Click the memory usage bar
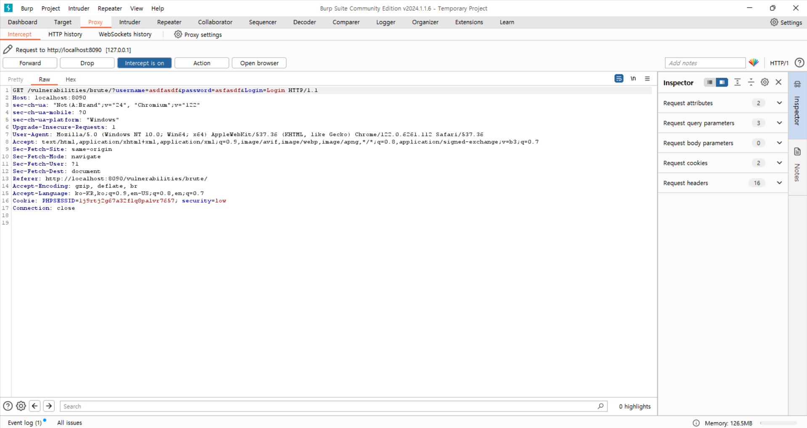Image resolution: width=807 pixels, height=428 pixels. pyautogui.click(x=778, y=423)
